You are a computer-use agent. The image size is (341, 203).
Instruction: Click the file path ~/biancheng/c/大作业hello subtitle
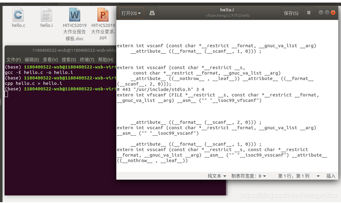click(x=227, y=16)
